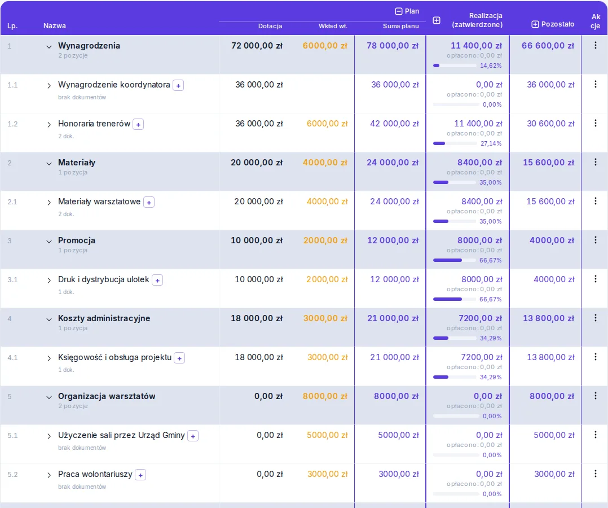Click Koszty administracyjne plan sum 21 000,00 zł
Screen dimensions: 608x508
[x=393, y=318]
